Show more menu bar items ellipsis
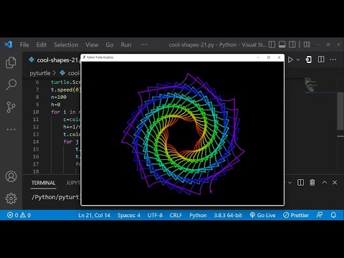The image size is (344, 258). (144, 44)
